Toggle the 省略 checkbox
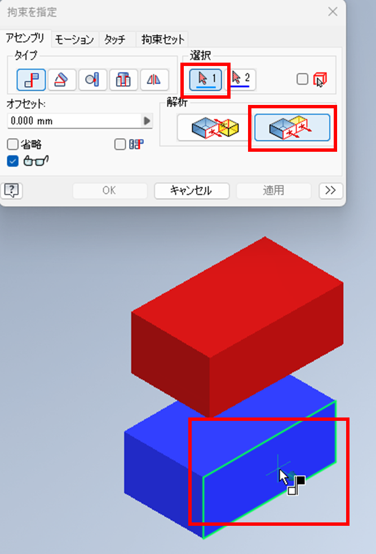This screenshot has width=376, height=554. [x=13, y=144]
